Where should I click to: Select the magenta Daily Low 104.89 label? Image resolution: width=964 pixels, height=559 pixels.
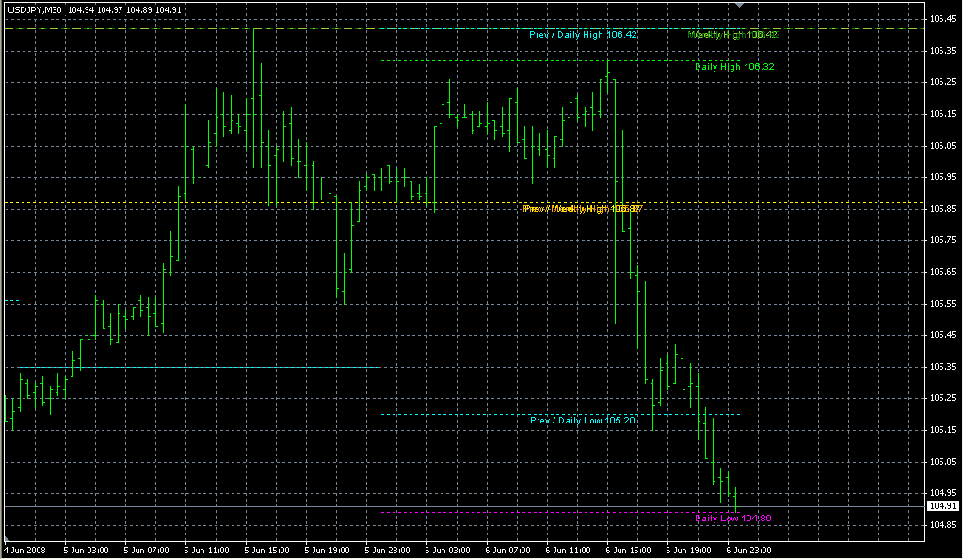733,518
